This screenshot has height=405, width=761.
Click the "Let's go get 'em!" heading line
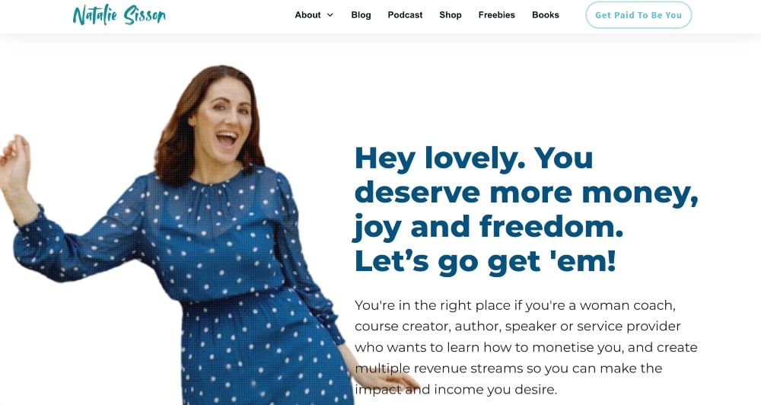pos(486,261)
